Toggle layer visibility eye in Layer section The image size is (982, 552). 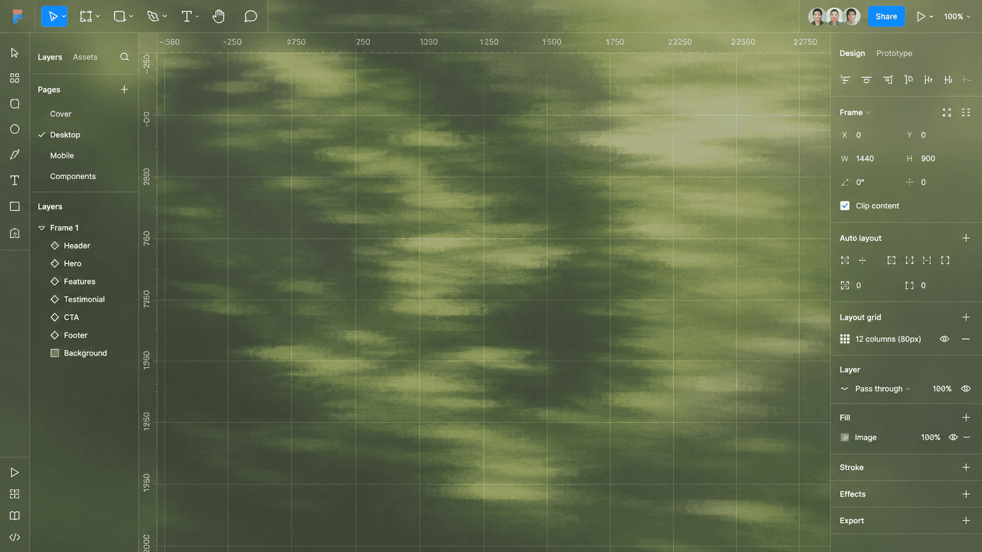click(966, 388)
